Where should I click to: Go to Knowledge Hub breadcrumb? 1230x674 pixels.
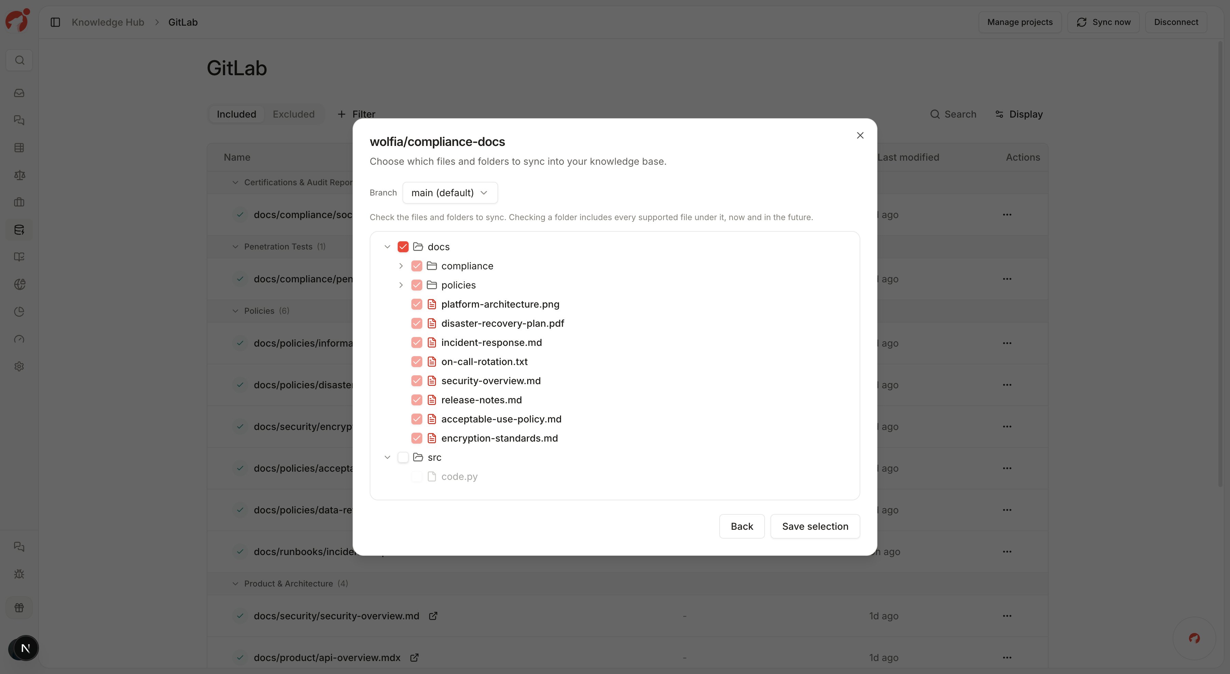(108, 23)
